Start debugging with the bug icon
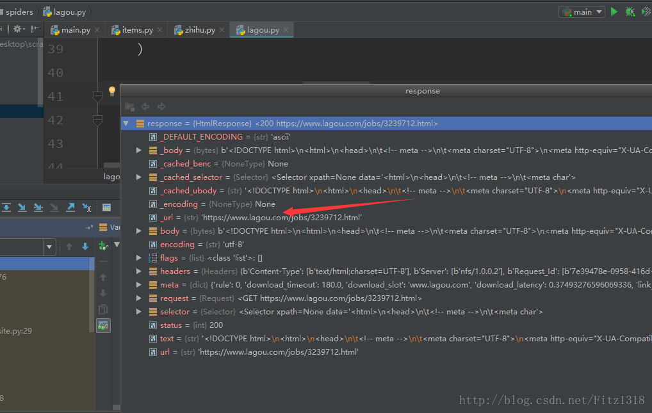Image resolution: width=652 pixels, height=413 pixels. point(630,12)
